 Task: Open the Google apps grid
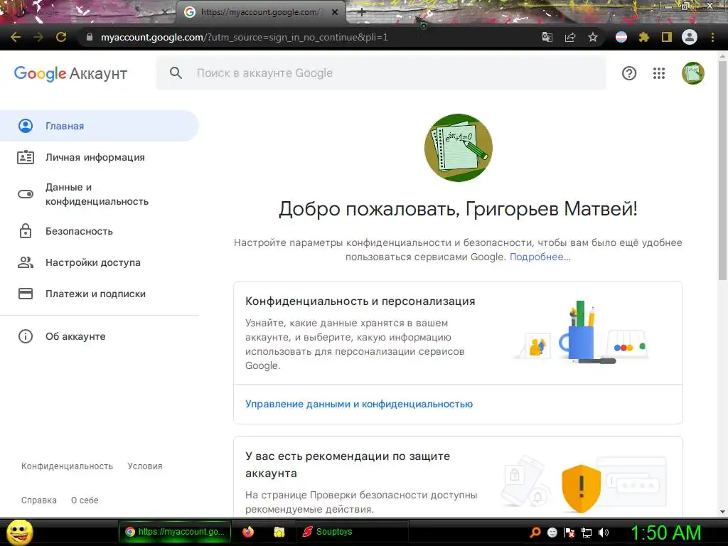coord(659,73)
